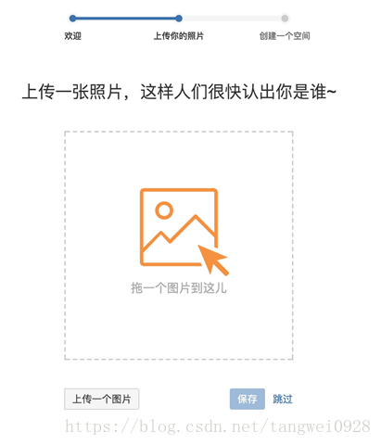The width and height of the screenshot is (381, 445).
Task: Click the blog.csdn.net watermark URL
Action: pyautogui.click(x=218, y=426)
